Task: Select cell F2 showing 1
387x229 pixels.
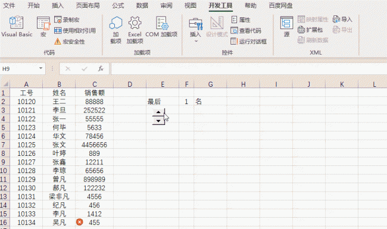Action: click(186, 102)
